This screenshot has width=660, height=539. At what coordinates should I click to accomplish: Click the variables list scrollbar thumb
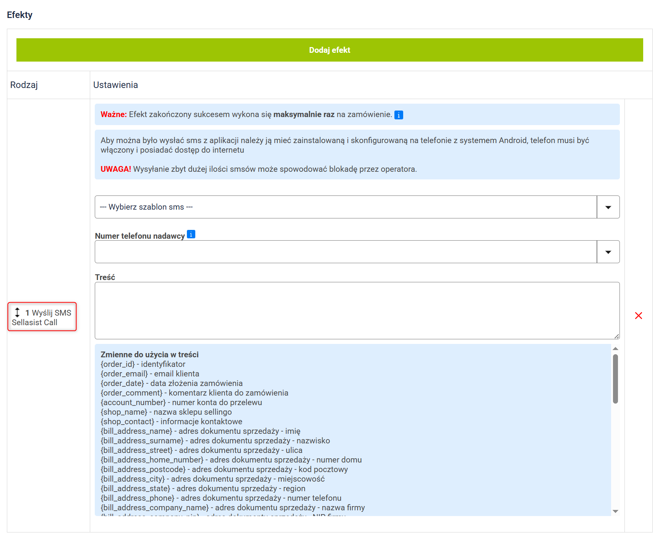pyautogui.click(x=615, y=379)
